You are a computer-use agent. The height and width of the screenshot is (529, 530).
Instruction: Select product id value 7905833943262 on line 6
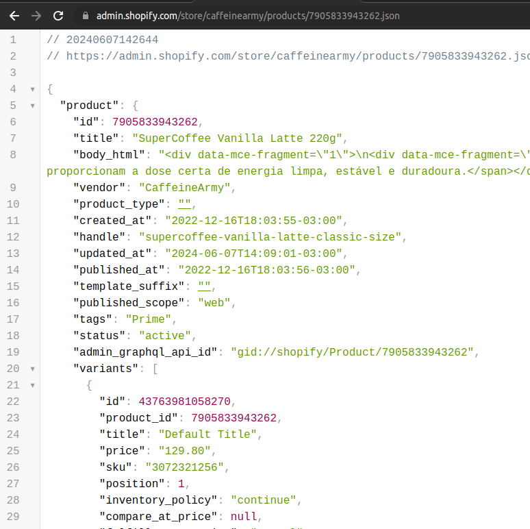155,122
